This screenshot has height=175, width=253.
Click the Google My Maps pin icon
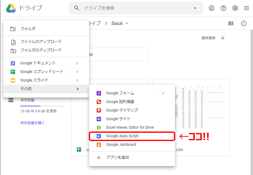[99, 110]
